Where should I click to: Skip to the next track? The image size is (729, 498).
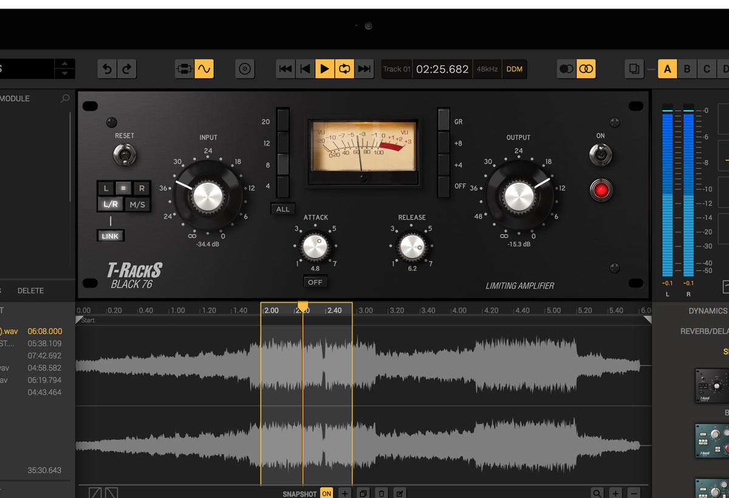[364, 69]
